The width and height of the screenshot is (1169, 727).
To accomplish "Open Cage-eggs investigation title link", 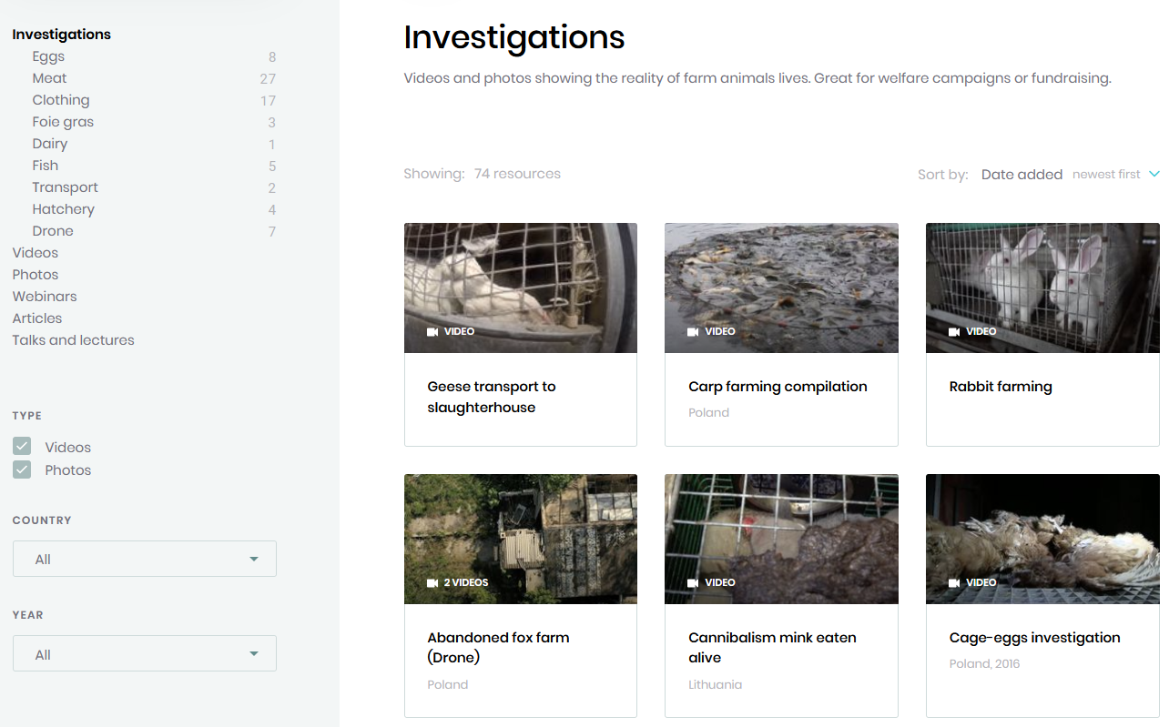I will (x=1034, y=638).
